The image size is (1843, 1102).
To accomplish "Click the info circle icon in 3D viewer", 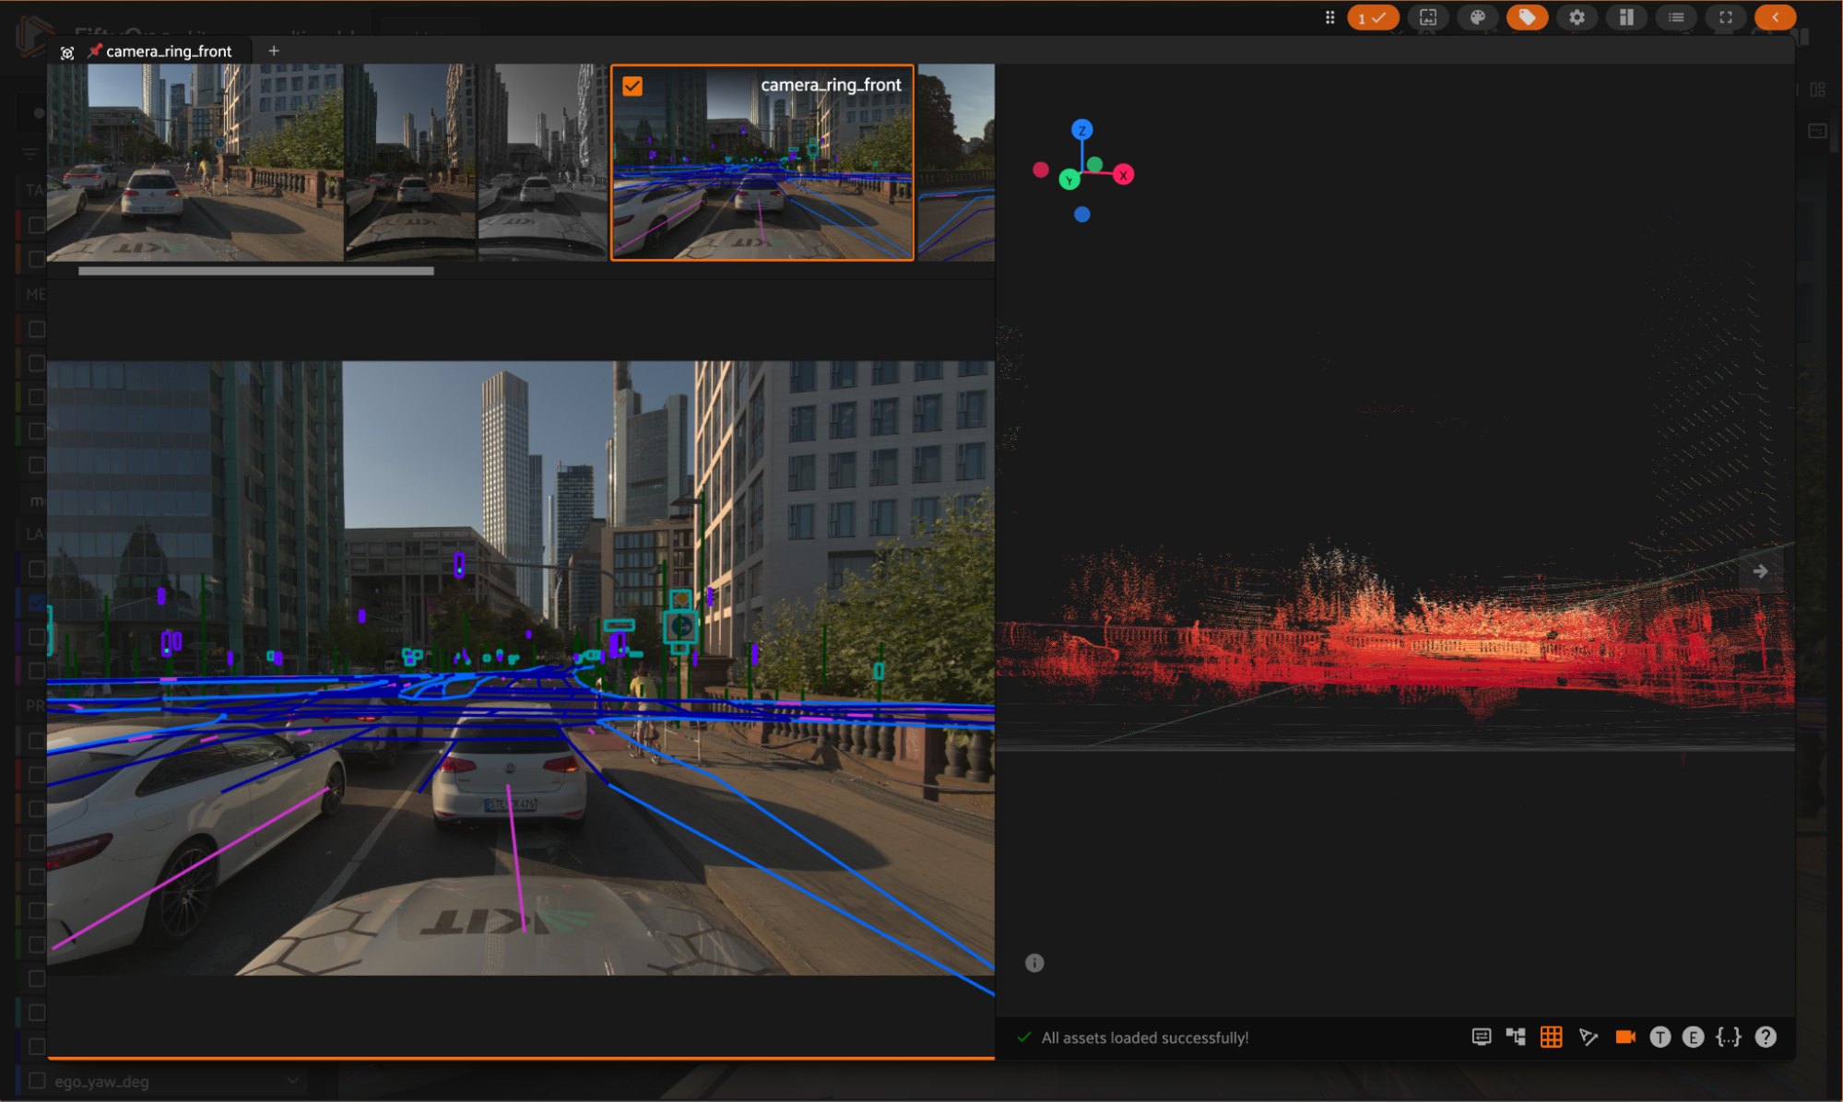I will pos(1034,963).
